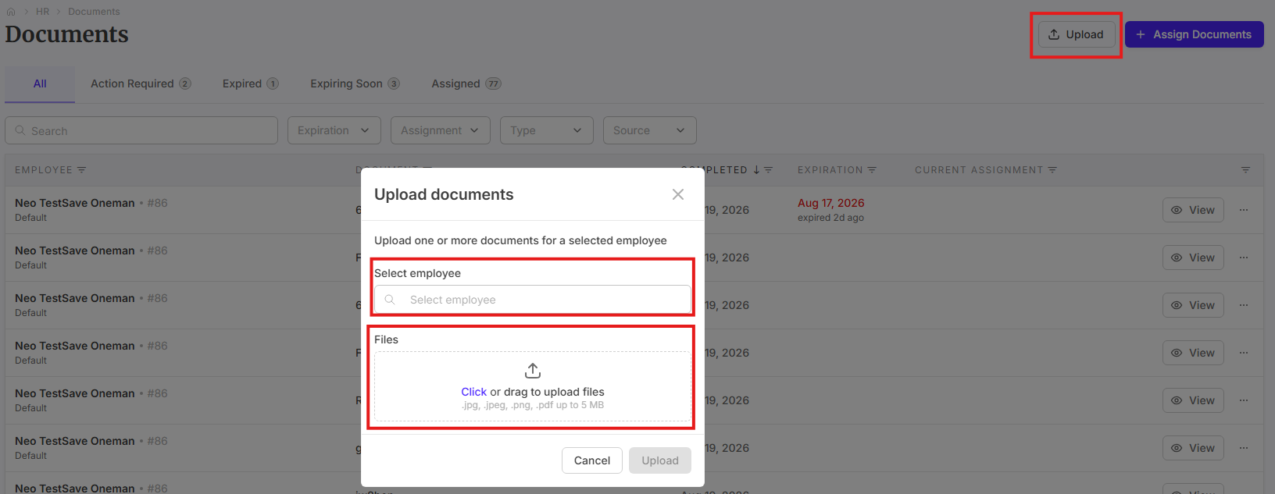Expand the Assignment filter dropdown
Viewport: 1275px width, 494px height.
(440, 130)
